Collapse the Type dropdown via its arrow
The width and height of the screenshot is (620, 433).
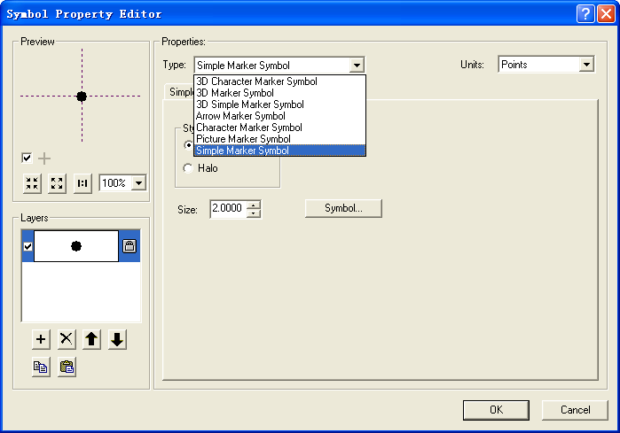tap(356, 65)
